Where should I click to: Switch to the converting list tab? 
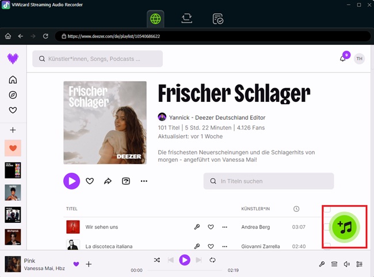187,18
